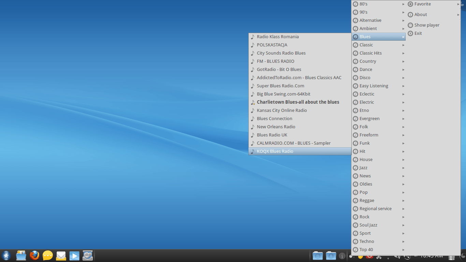The image size is (466, 262).
Task: Open the Favorite submenu arrow
Action: (x=459, y=4)
